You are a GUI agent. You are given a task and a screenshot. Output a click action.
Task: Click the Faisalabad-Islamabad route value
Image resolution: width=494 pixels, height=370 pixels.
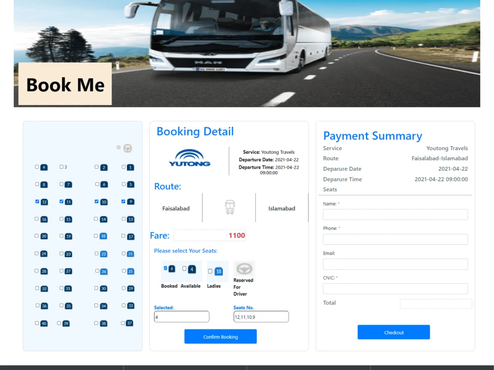440,158
